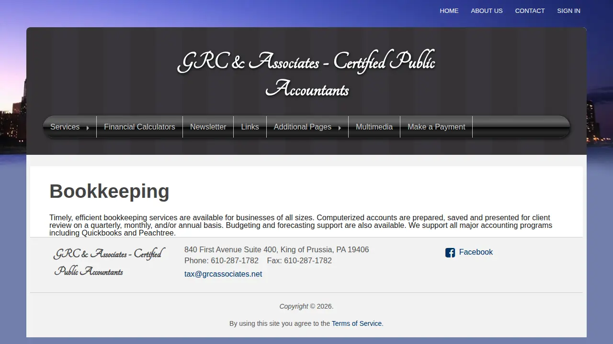Image resolution: width=613 pixels, height=344 pixels.
Task: Click SIGN IN link
Action: click(568, 11)
